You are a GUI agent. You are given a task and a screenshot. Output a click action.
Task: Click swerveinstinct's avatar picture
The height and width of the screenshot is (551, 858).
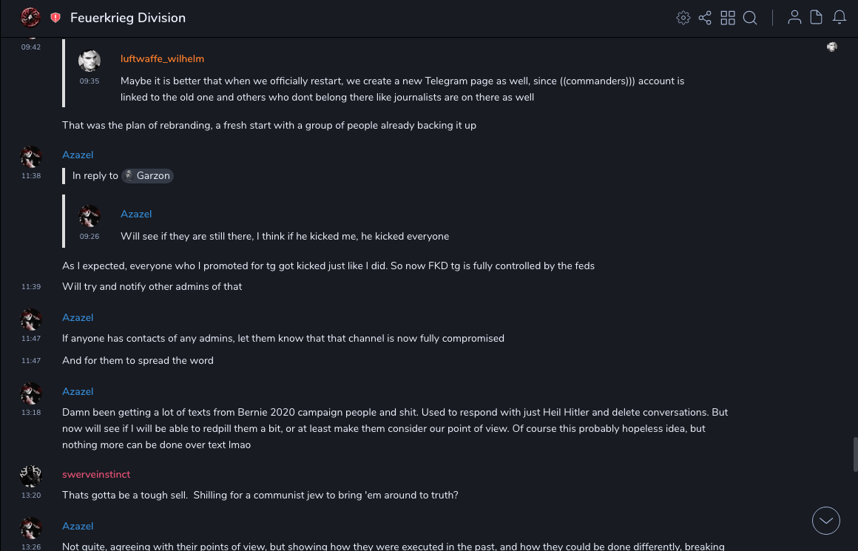pyautogui.click(x=31, y=476)
